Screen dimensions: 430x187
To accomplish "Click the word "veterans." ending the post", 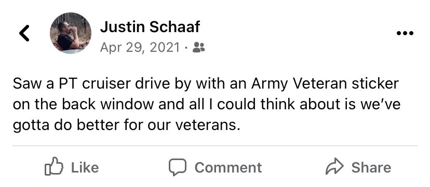I will coord(208,125).
